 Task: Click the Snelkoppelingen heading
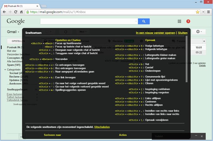tap(17, 89)
